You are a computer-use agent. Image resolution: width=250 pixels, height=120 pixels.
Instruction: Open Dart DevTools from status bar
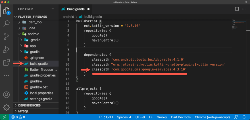click(x=181, y=117)
